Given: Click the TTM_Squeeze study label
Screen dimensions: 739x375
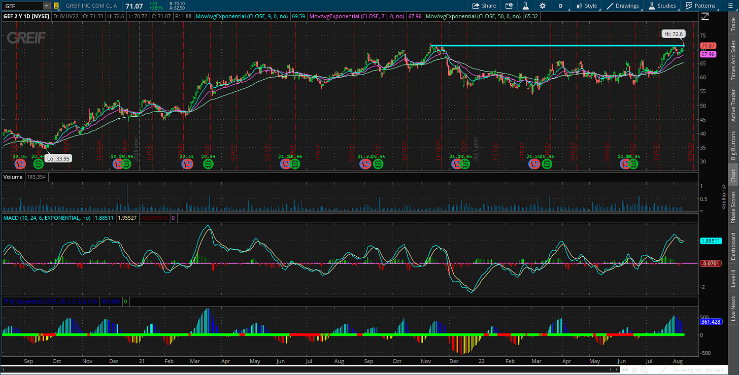Looking at the screenshot, I should point(50,301).
